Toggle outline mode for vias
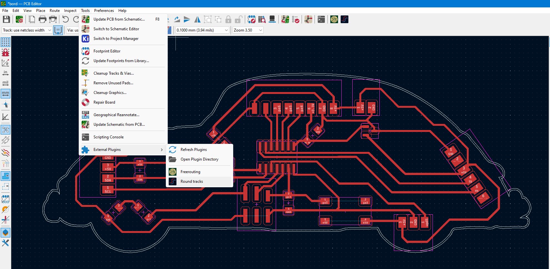 click(5, 209)
